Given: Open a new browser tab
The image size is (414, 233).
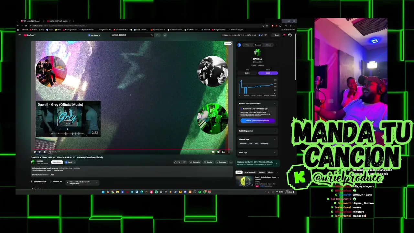Looking at the screenshot, I should point(74,21).
